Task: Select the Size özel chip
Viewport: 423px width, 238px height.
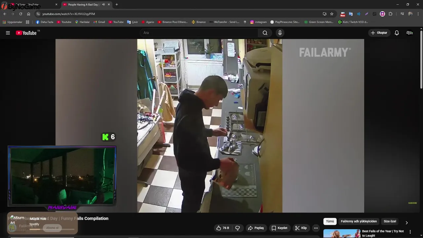Action: click(x=390, y=221)
